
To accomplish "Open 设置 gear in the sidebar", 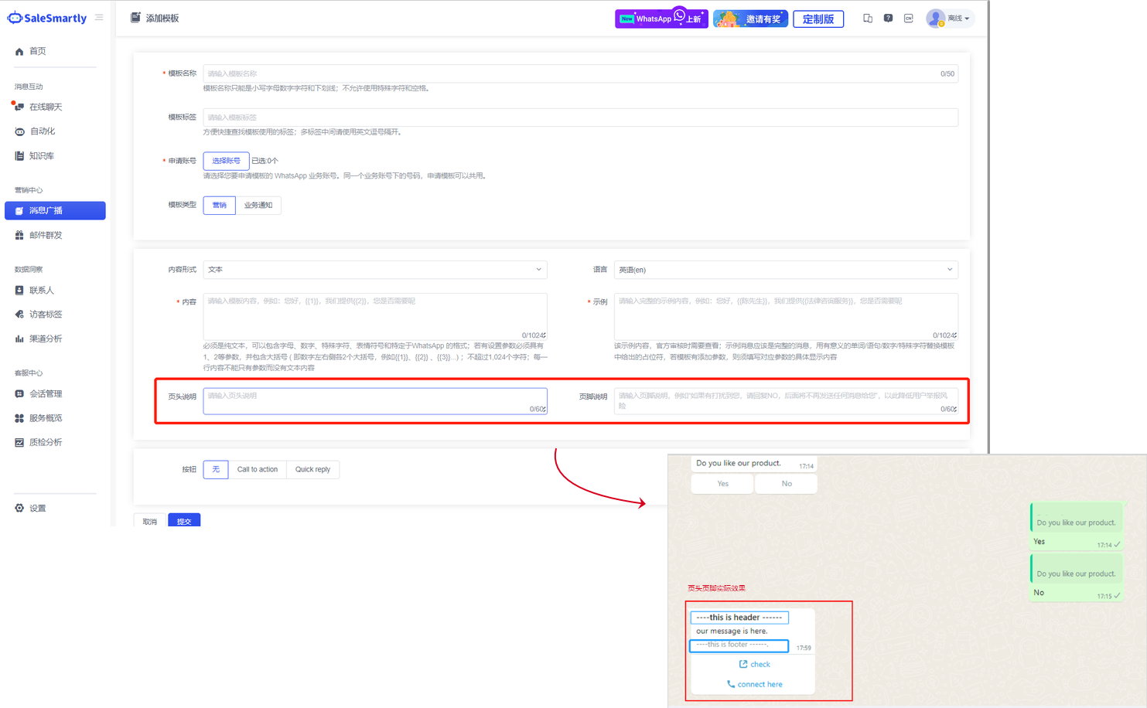I will (37, 508).
